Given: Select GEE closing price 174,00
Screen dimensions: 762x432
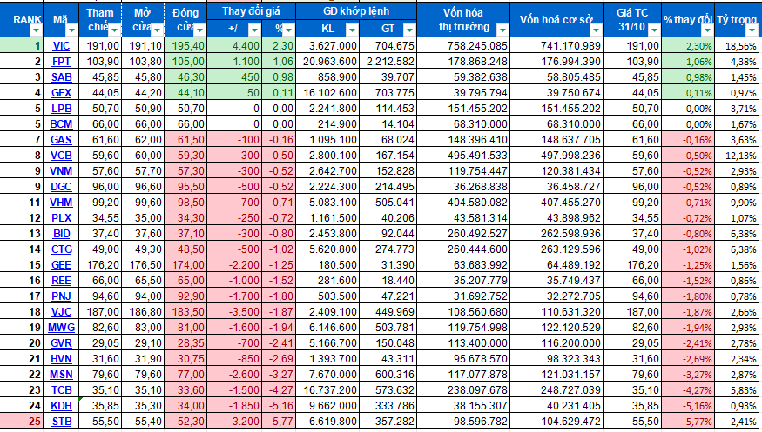Looking at the screenshot, I should 186,265.
